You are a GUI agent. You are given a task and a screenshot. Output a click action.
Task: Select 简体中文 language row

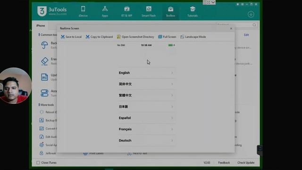pyautogui.click(x=146, y=84)
